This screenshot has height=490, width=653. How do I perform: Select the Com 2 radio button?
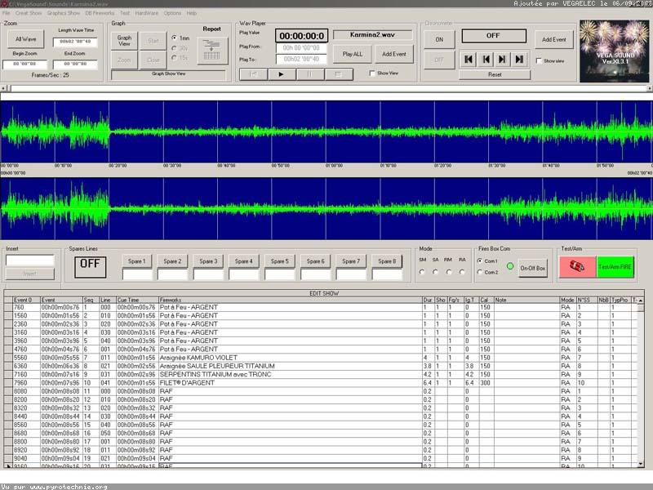478,272
